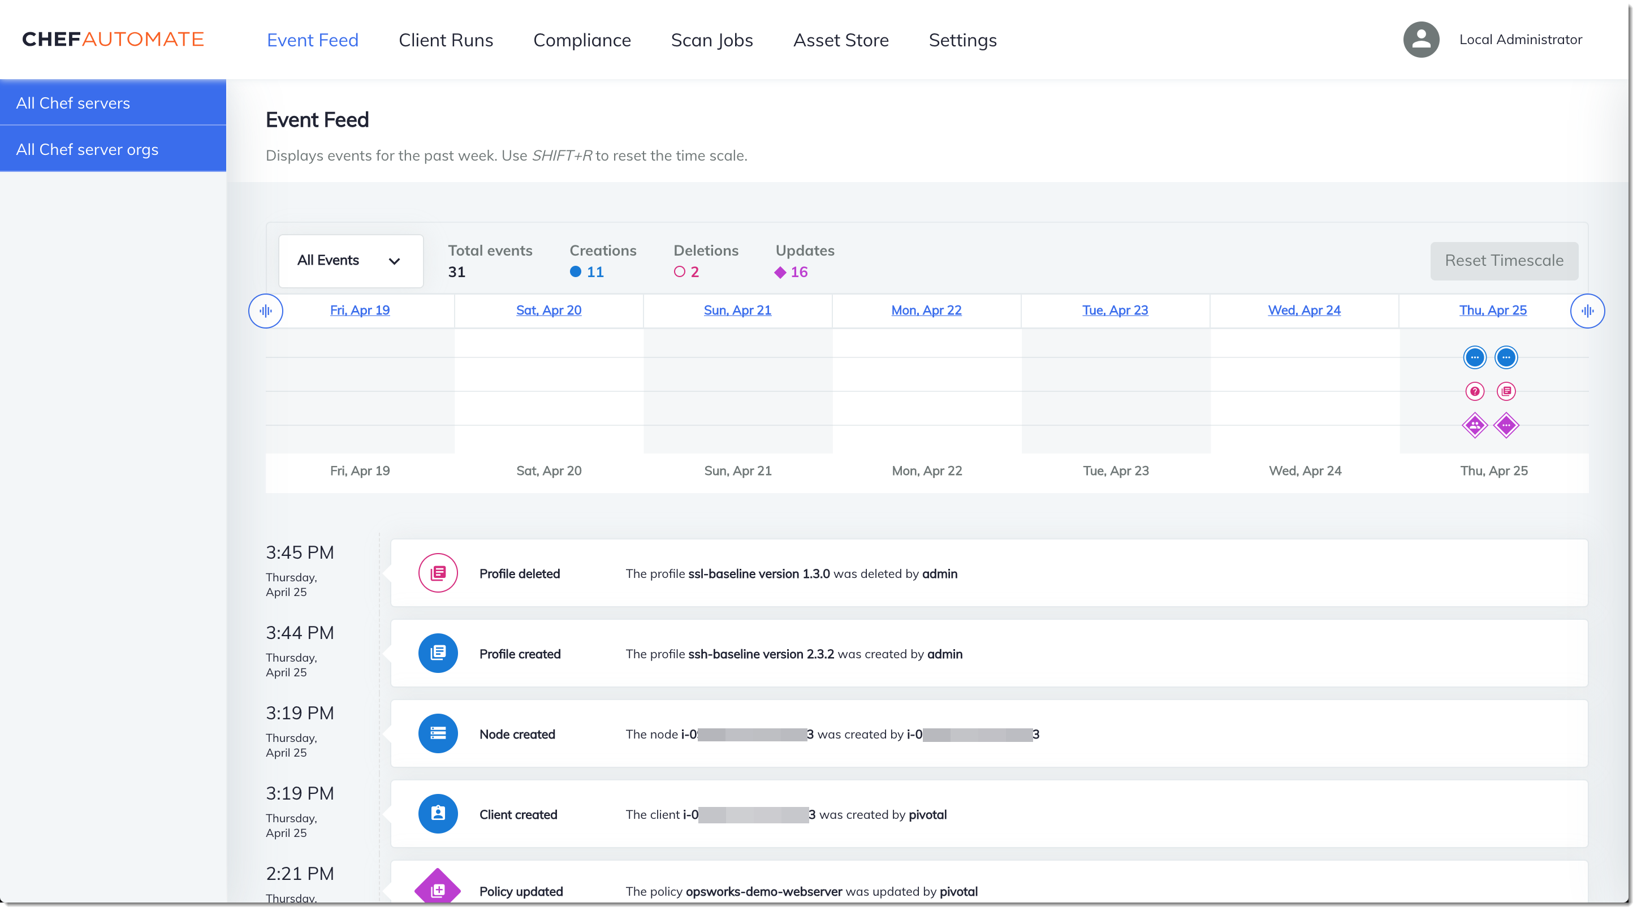Image resolution: width=1637 pixels, height=911 pixels.
Task: Click the Profile deleted label
Action: (x=520, y=573)
